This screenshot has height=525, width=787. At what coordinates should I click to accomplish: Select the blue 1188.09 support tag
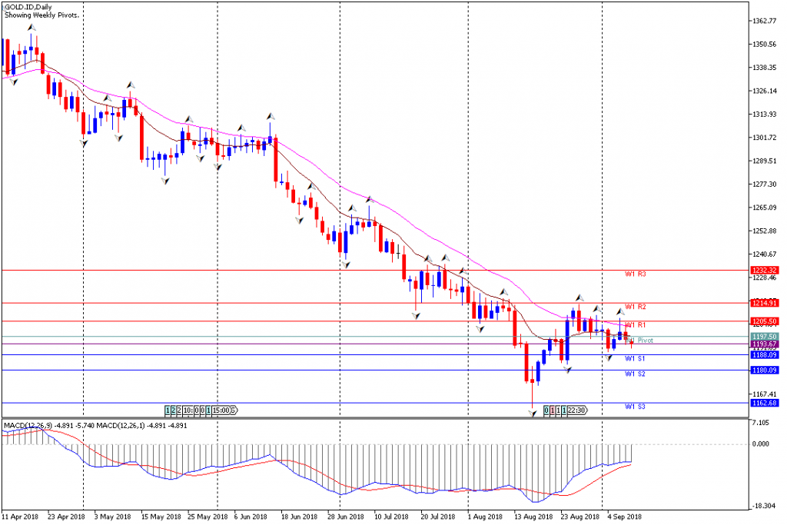tap(764, 355)
